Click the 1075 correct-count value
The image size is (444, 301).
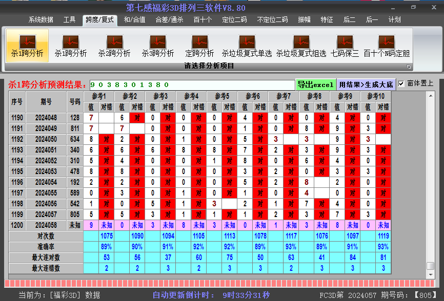(107, 236)
